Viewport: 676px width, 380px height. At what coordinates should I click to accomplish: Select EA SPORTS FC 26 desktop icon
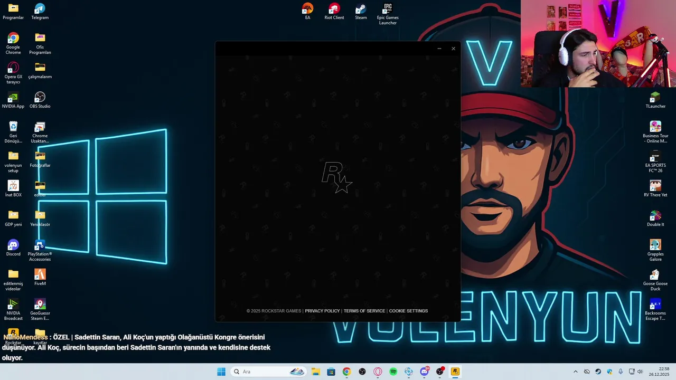[x=655, y=161]
